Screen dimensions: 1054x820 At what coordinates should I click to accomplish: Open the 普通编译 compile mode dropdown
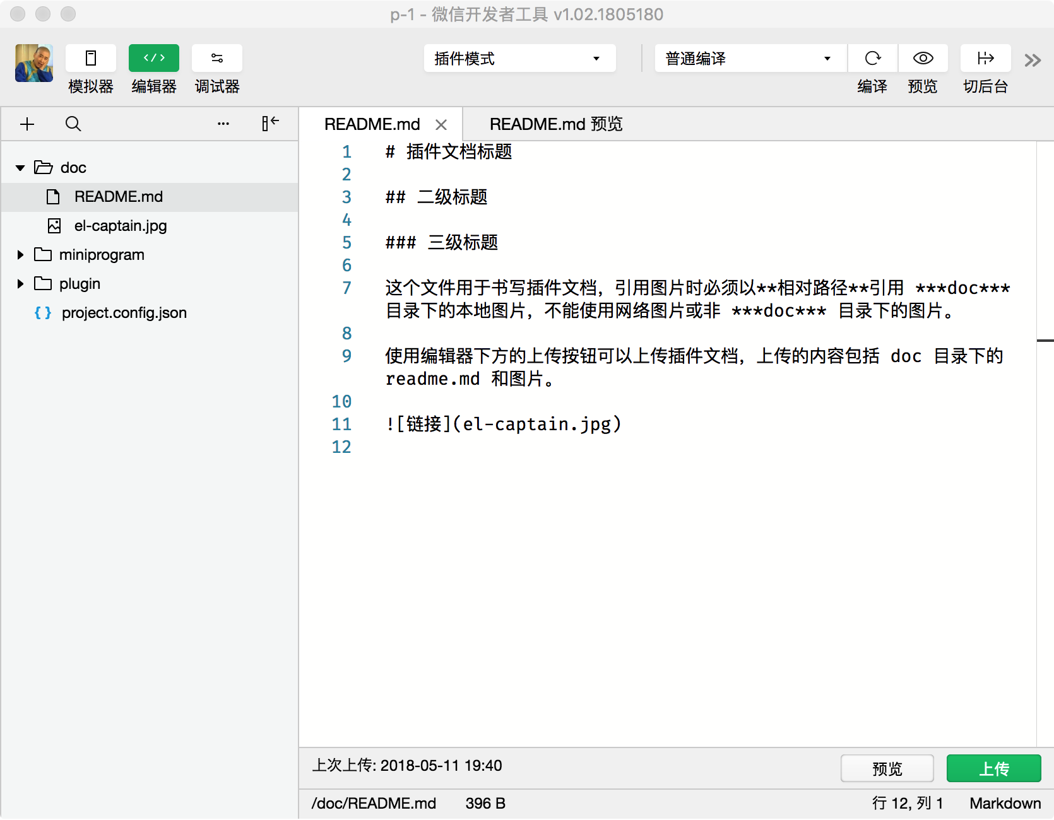(750, 59)
